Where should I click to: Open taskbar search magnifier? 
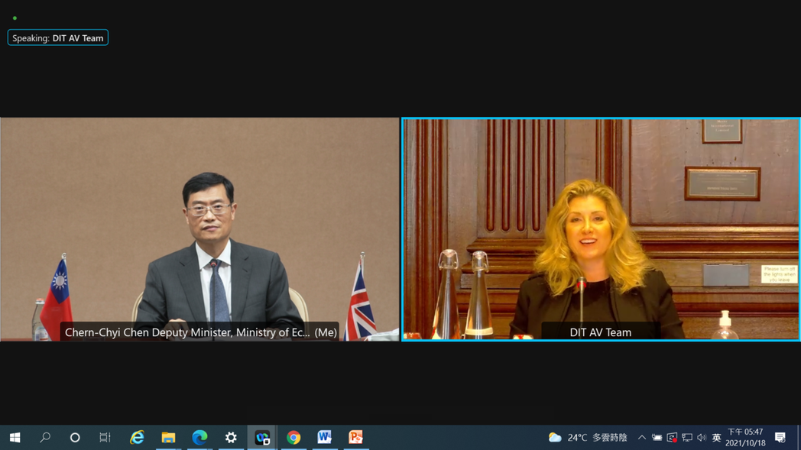pyautogui.click(x=45, y=438)
